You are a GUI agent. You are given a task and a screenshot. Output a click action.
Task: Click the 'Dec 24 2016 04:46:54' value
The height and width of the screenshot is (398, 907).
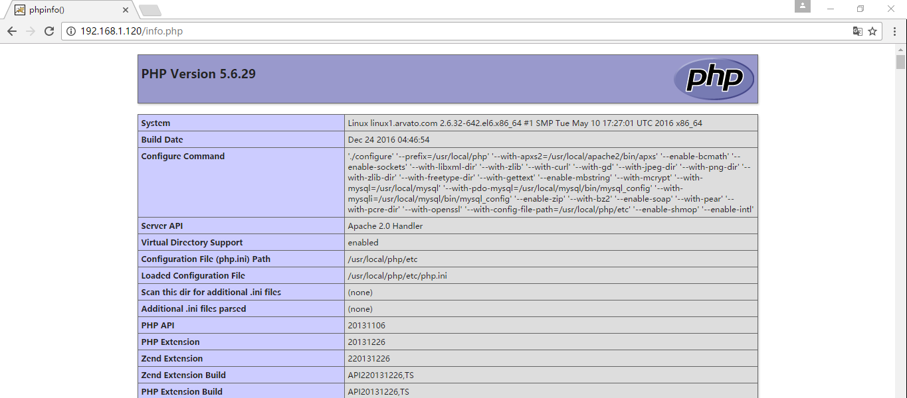pos(389,140)
